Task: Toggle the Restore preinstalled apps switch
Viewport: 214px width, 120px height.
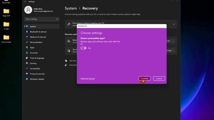Action: click(83, 48)
